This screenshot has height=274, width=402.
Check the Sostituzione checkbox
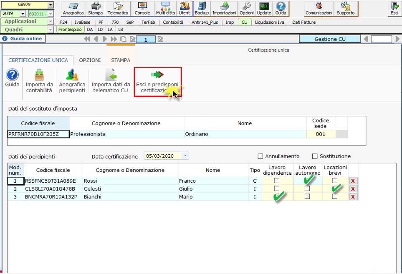pyautogui.click(x=315, y=156)
